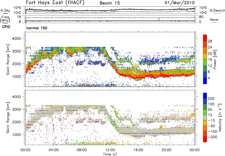Click the 'Power [dB]' colorbar title
The height and width of the screenshot is (156, 225).
point(215,59)
